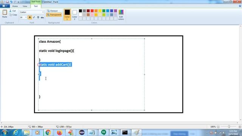Pick the dark red color swatch
242x136 pixels.
[x=88, y=11]
